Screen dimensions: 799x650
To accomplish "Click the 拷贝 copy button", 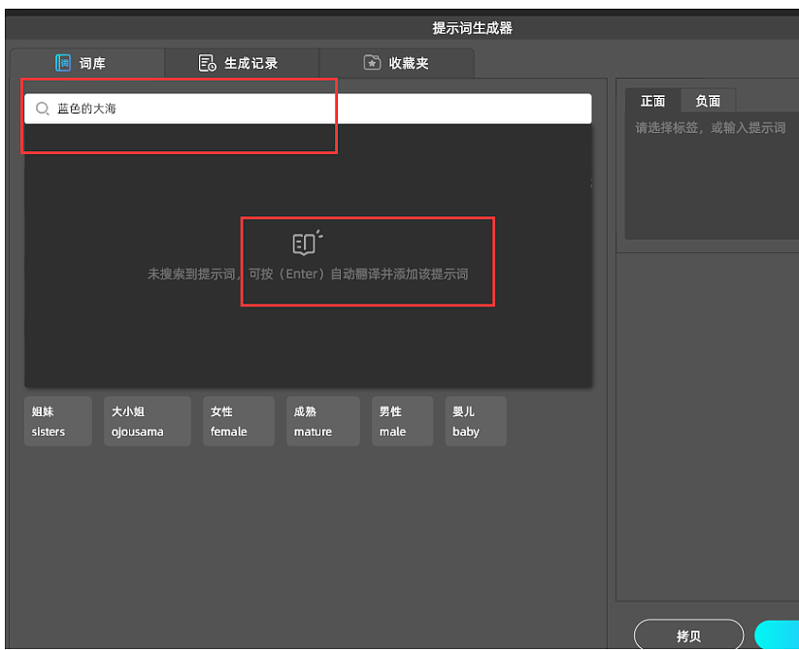I will coord(688,634).
